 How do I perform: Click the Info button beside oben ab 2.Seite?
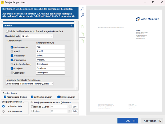75,107
